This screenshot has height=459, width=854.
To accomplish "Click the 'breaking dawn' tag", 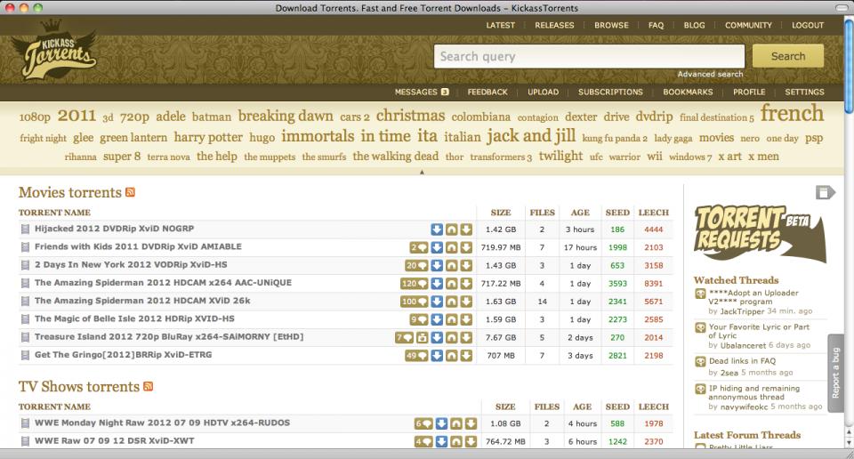I will (x=286, y=116).
